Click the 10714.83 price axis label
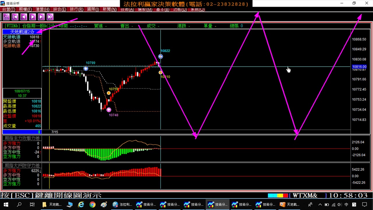This screenshot has height=210, width=373. point(359,120)
